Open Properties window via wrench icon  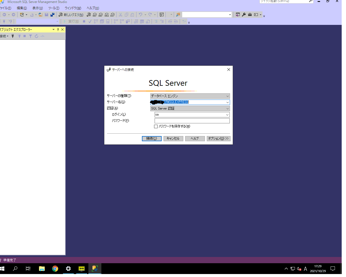coord(244,15)
